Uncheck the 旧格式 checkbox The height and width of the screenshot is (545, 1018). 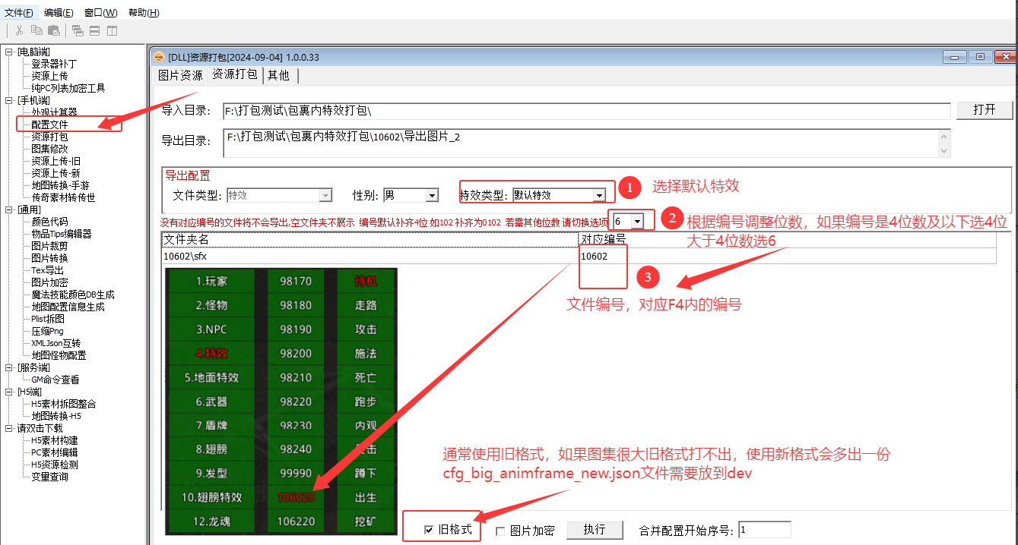(429, 531)
